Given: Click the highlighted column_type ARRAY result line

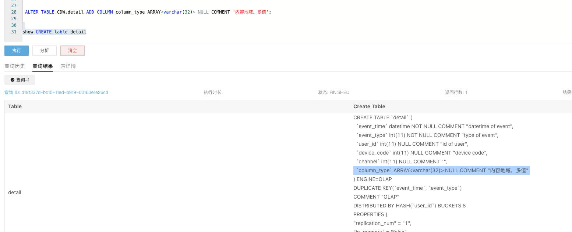Looking at the screenshot, I should click(442, 170).
